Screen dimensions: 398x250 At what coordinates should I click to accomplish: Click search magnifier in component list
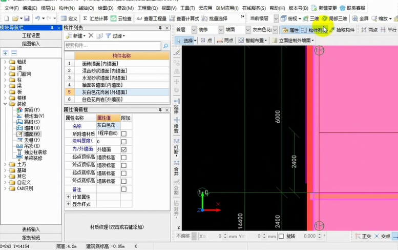point(165,46)
